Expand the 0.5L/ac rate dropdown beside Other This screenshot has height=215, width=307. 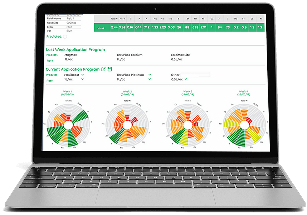tap(185, 79)
